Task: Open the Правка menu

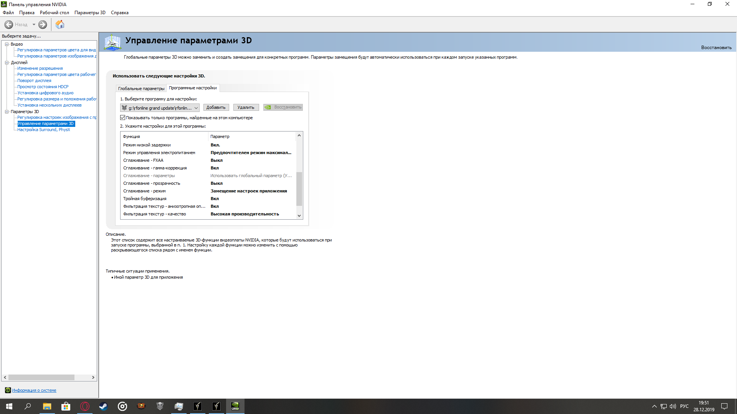Action: [x=27, y=13]
